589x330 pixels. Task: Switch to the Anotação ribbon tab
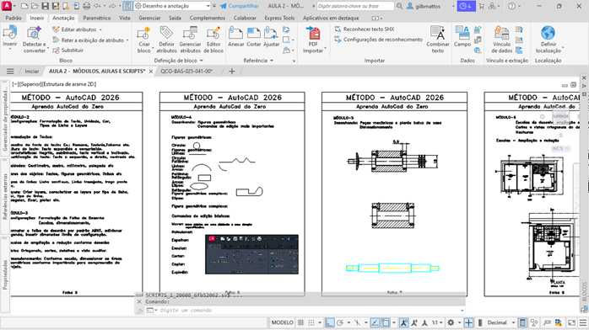point(63,18)
